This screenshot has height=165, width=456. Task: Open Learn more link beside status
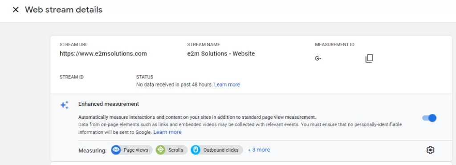227,85
